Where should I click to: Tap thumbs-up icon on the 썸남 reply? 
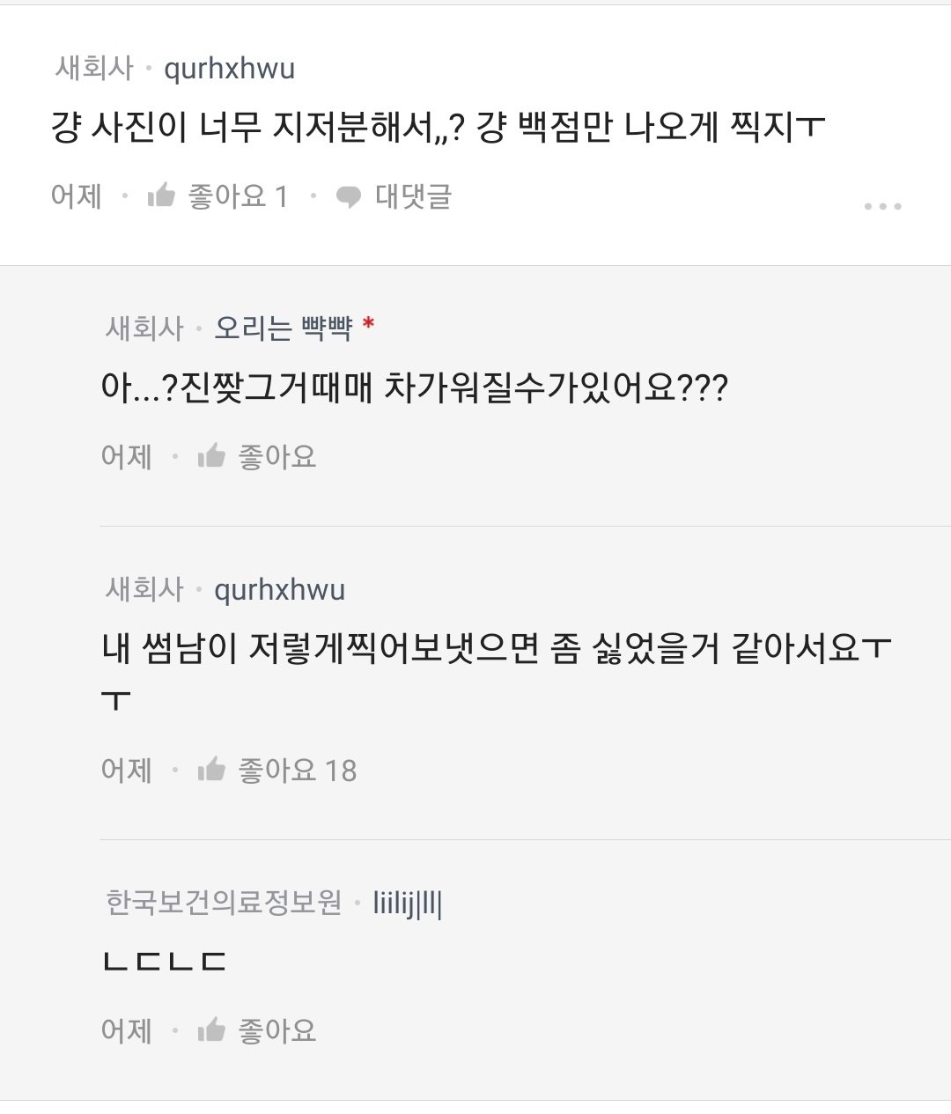pyautogui.click(x=211, y=771)
